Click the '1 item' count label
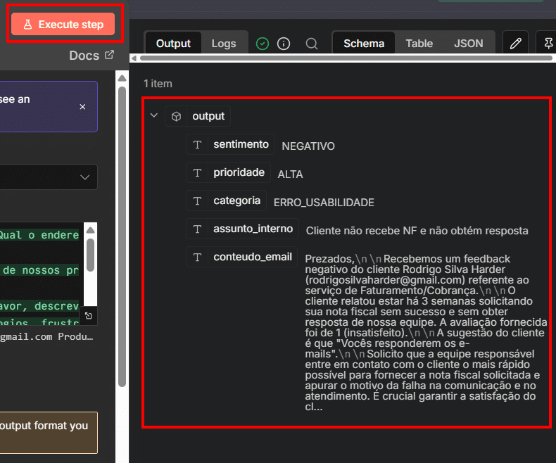556x463 pixels. (x=158, y=84)
